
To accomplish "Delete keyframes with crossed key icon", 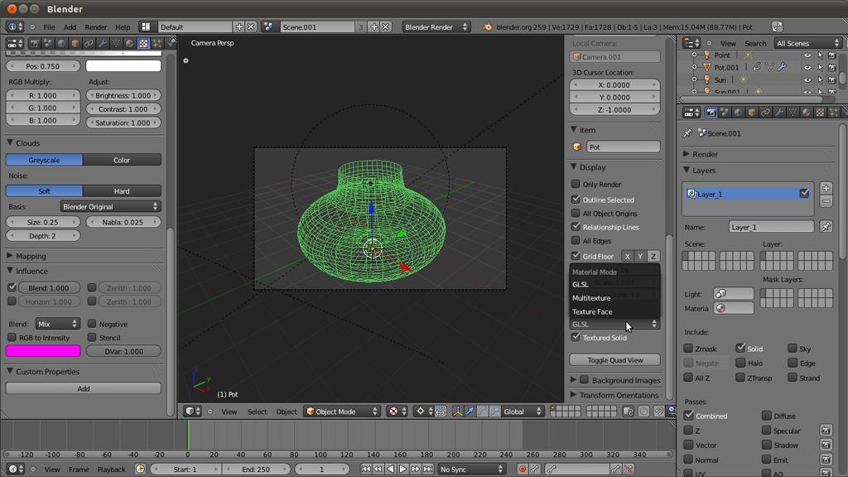I will (x=629, y=470).
